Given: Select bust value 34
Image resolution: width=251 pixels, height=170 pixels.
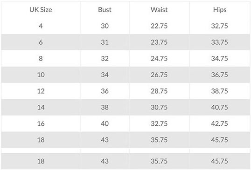Looking at the screenshot, I should pyautogui.click(x=105, y=75).
